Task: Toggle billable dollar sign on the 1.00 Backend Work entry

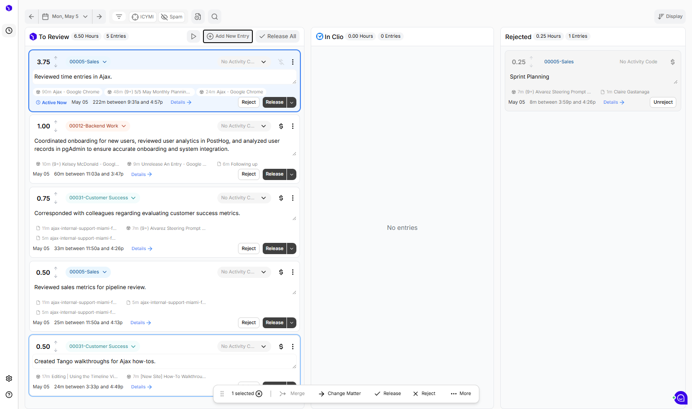Action: pos(281,126)
